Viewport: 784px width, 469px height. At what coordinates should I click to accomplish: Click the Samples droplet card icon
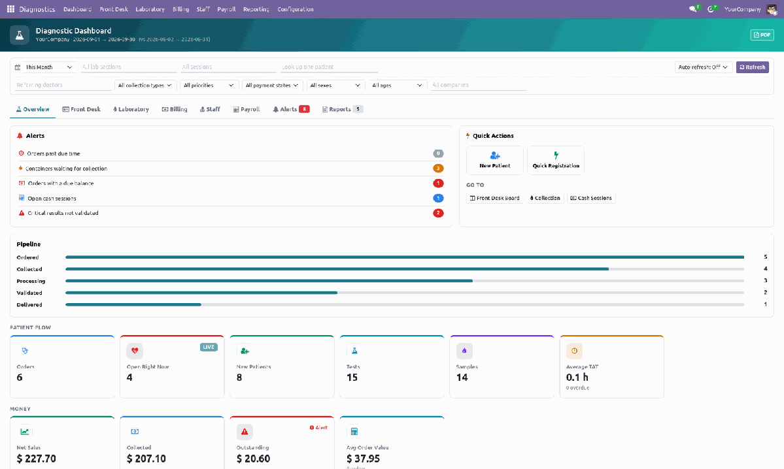pyautogui.click(x=464, y=351)
